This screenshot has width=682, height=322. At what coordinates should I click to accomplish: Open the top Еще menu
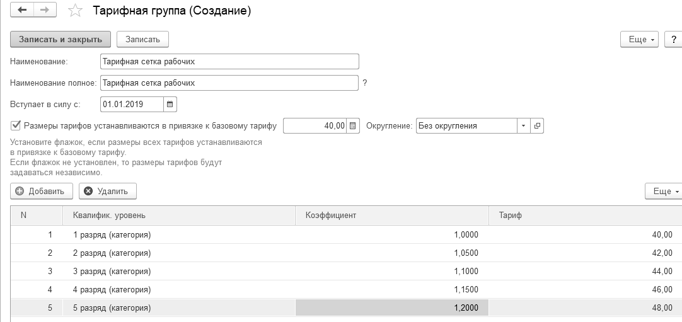click(640, 39)
